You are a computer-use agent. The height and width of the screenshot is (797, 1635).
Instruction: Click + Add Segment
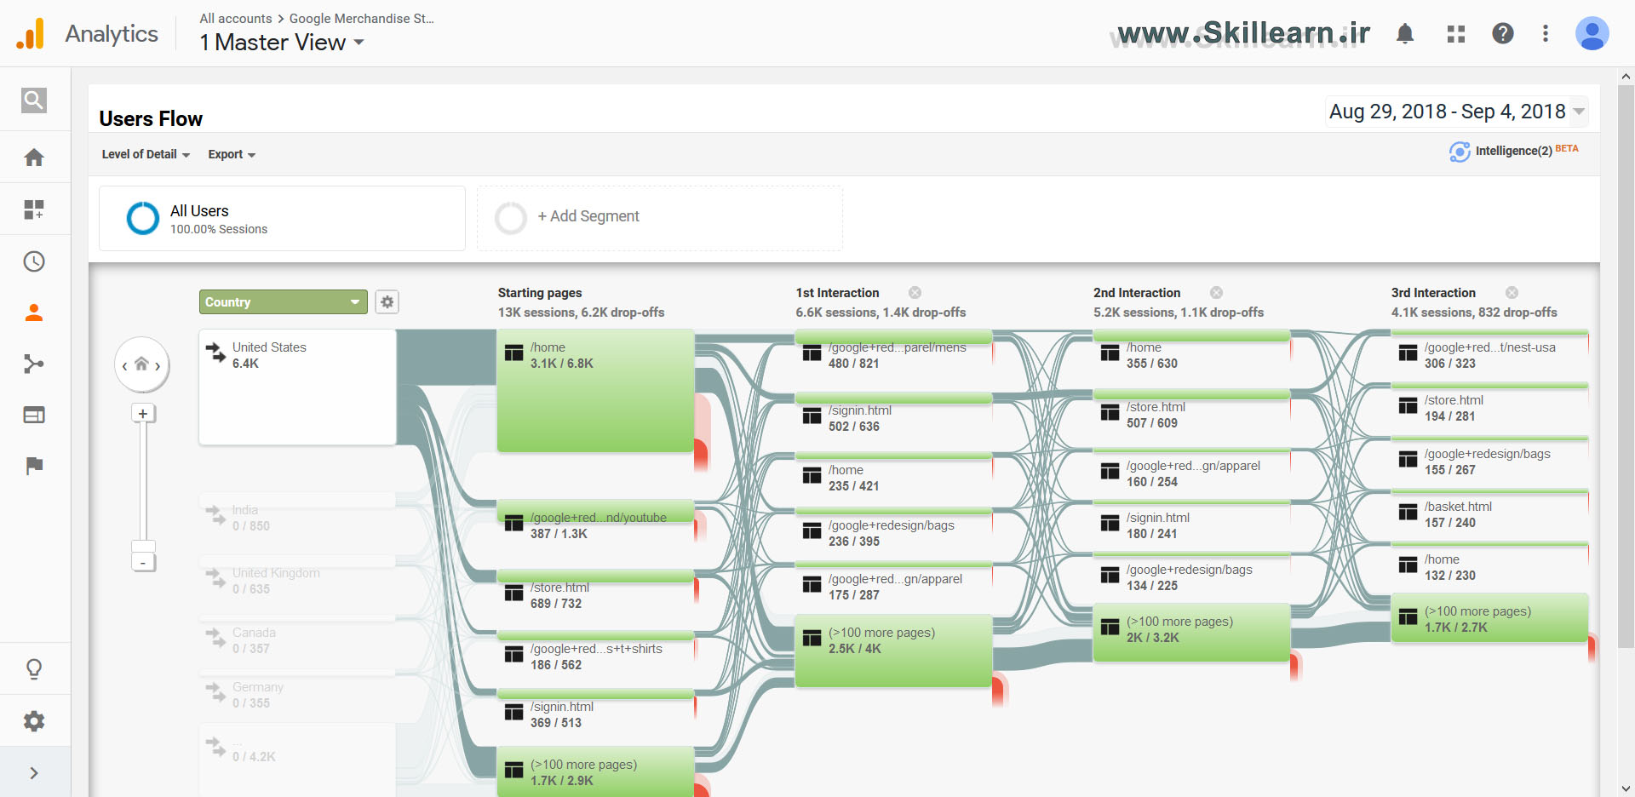[x=660, y=219]
